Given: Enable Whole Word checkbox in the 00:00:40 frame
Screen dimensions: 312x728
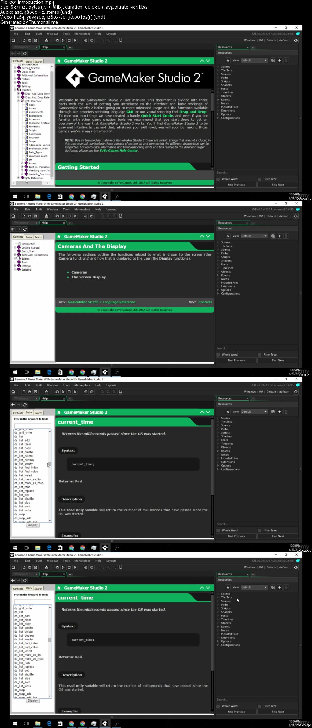Looking at the screenshot, I should click(218, 179).
